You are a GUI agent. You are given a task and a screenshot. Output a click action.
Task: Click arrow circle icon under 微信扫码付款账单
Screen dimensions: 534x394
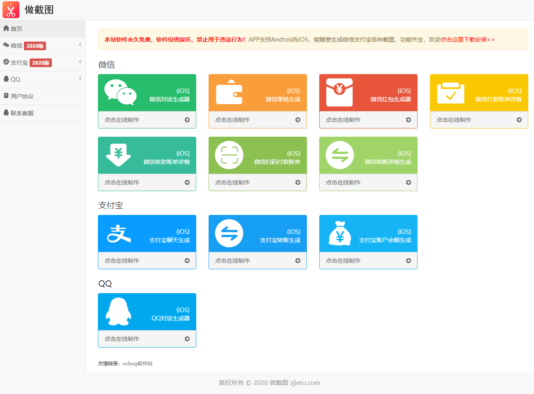click(x=298, y=182)
